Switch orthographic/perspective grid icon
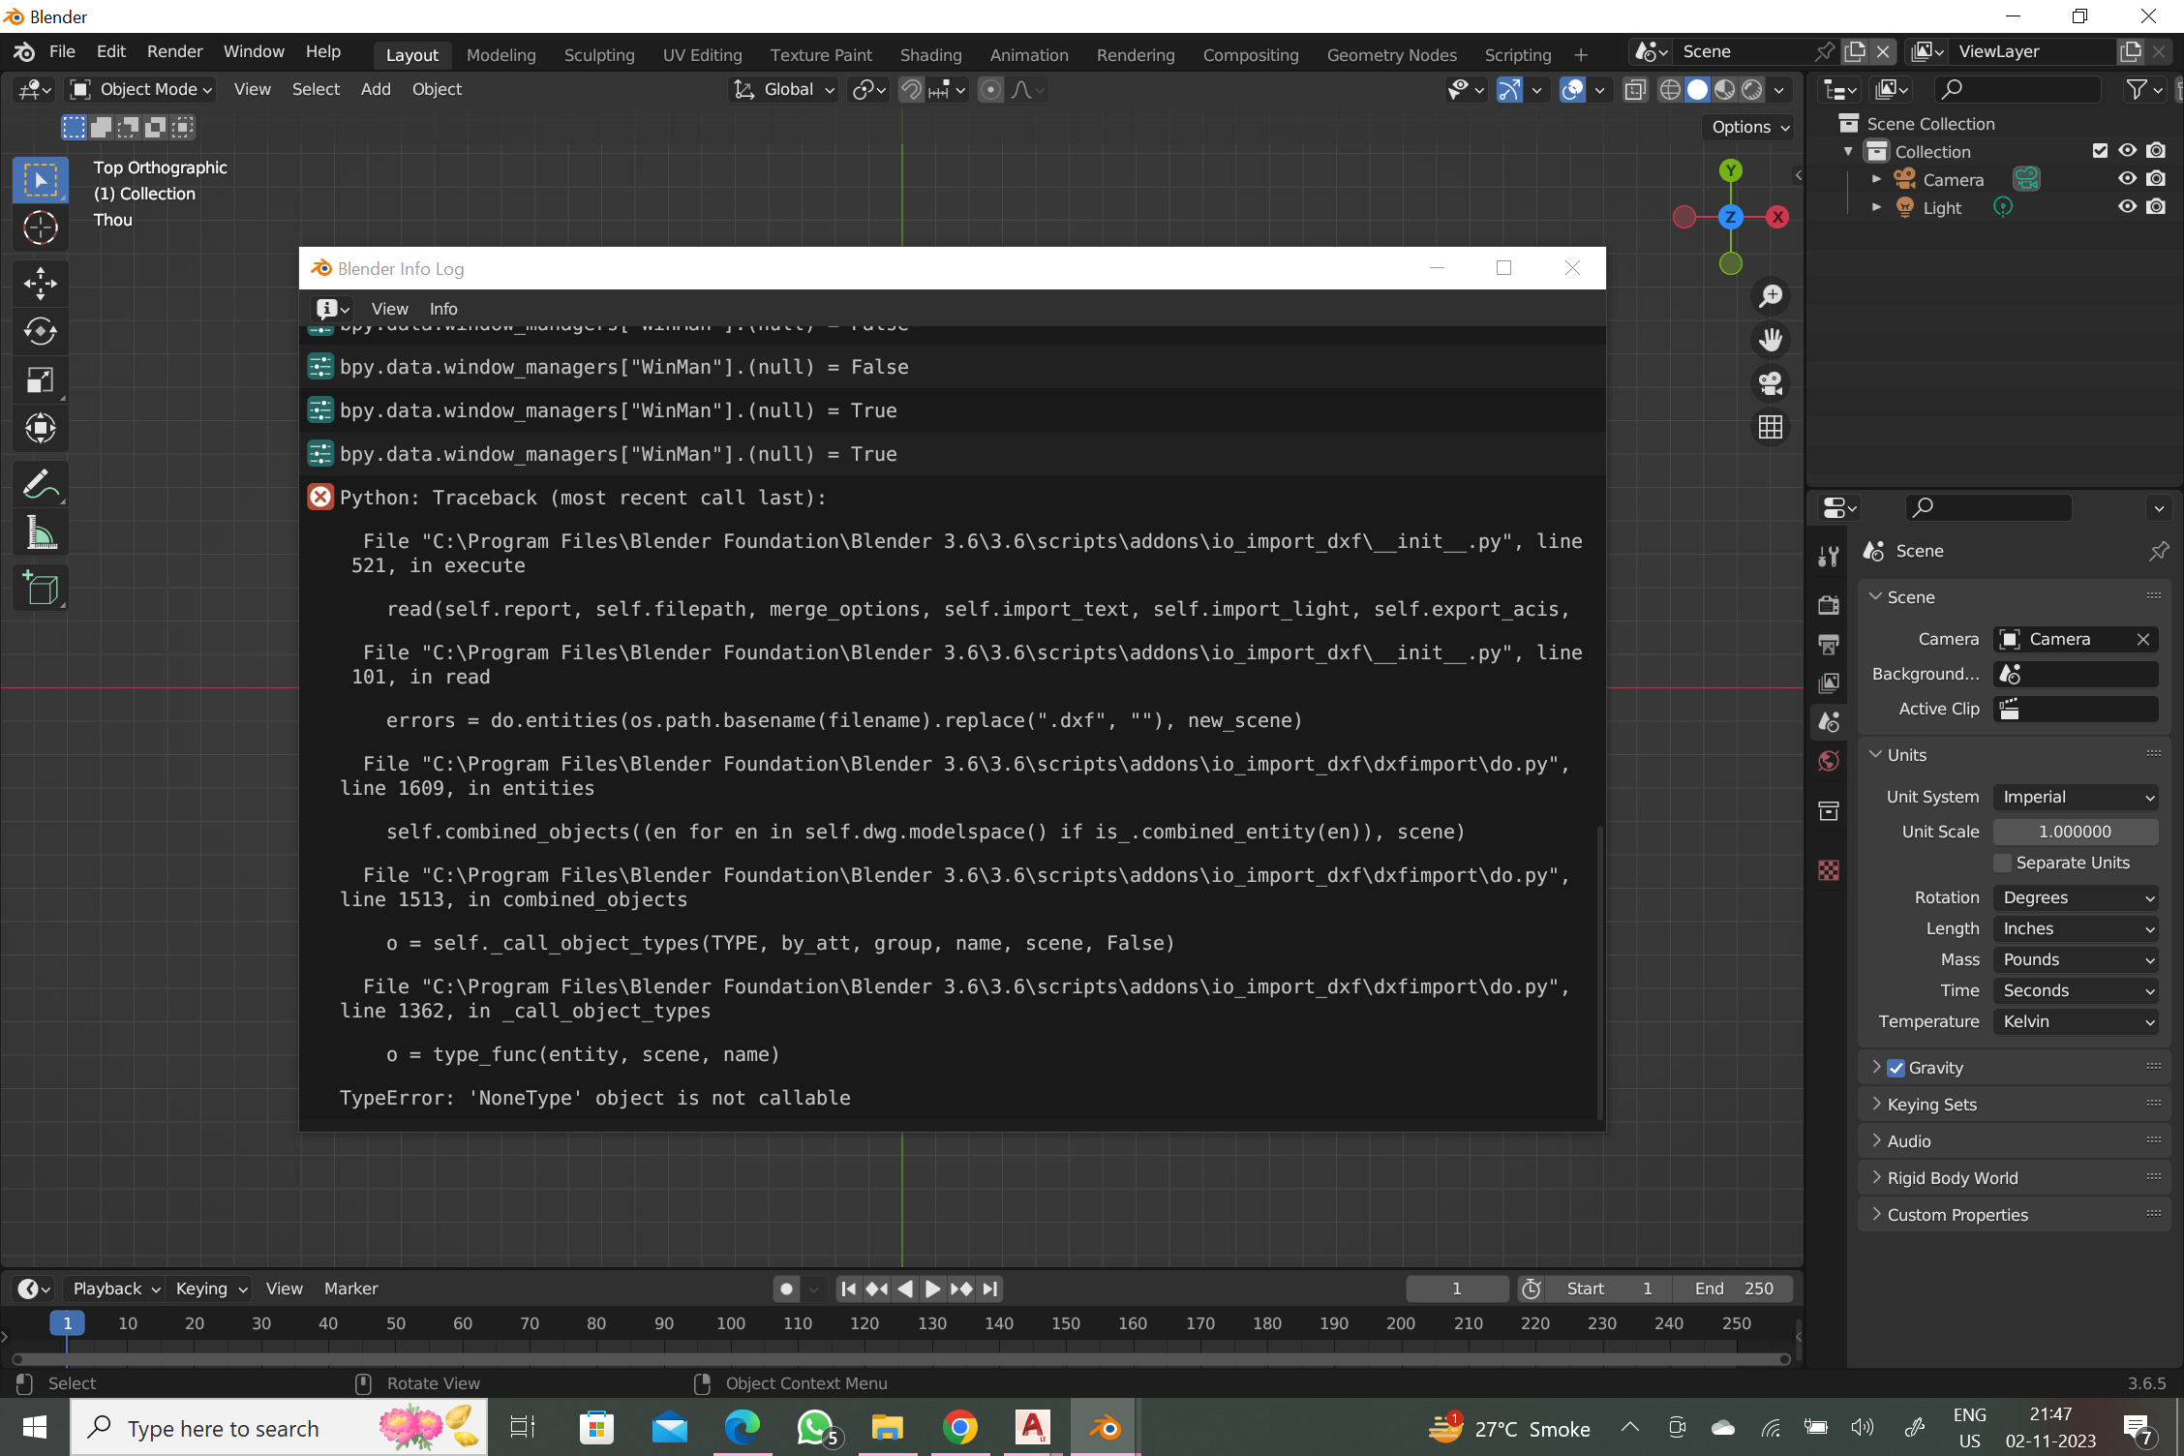 pos(1771,427)
